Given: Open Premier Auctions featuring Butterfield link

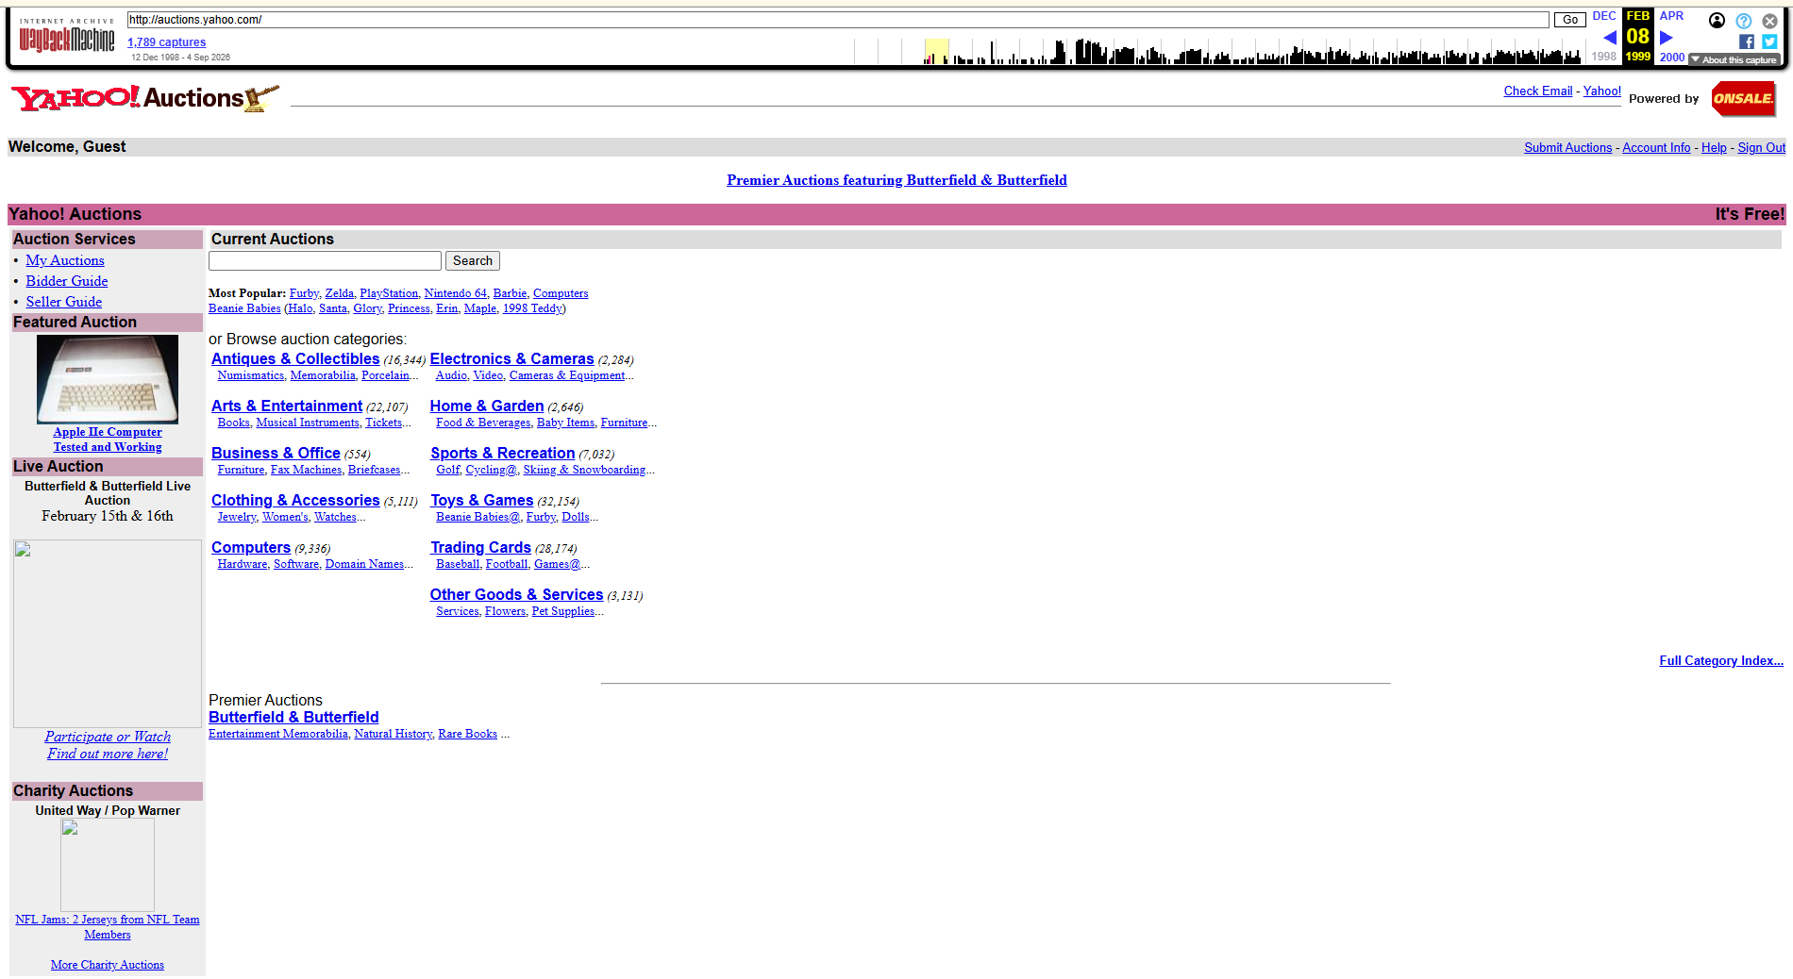Looking at the screenshot, I should [896, 180].
